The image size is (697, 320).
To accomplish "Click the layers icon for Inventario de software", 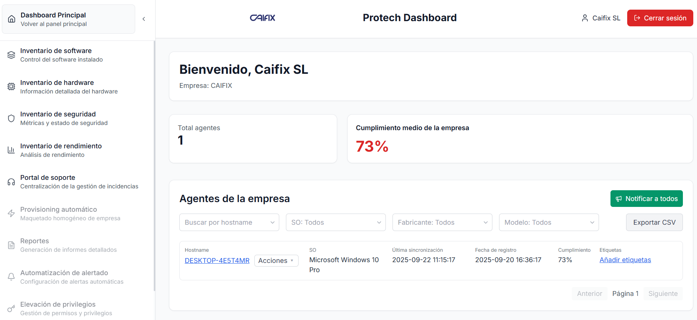I will coord(12,55).
